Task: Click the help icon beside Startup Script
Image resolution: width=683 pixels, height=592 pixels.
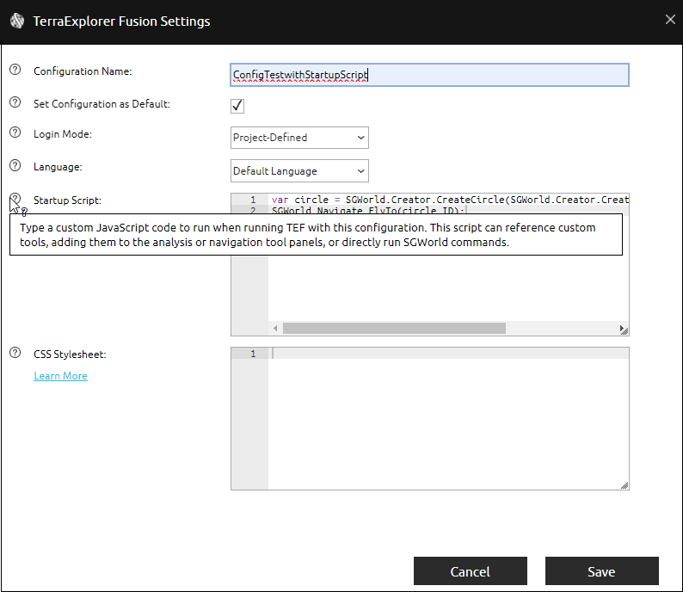Action: (15, 199)
